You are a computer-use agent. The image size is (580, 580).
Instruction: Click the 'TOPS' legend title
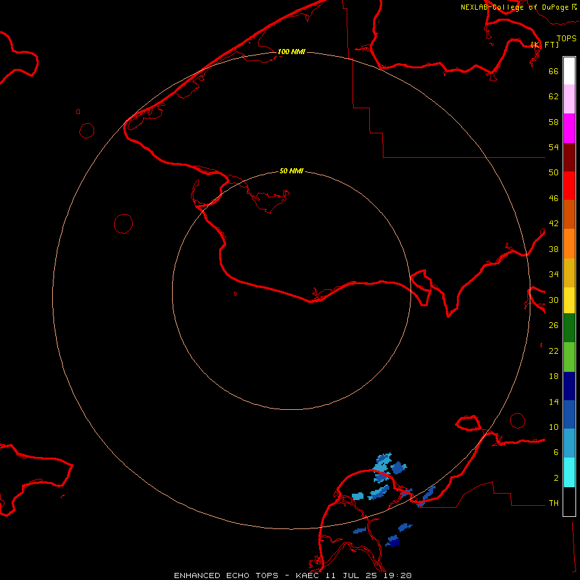click(566, 38)
